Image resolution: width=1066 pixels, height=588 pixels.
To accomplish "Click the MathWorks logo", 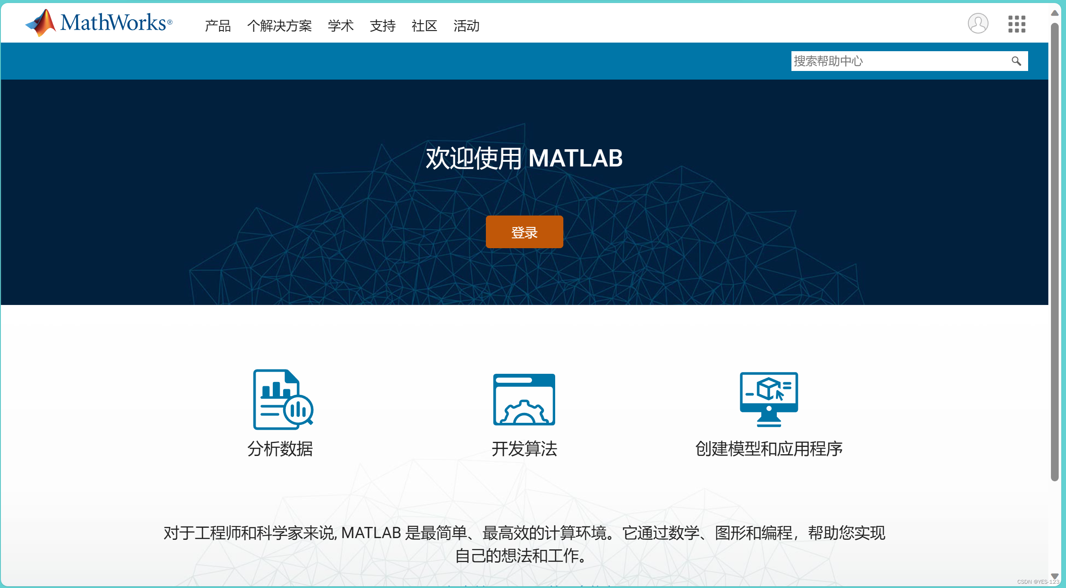I will click(99, 23).
